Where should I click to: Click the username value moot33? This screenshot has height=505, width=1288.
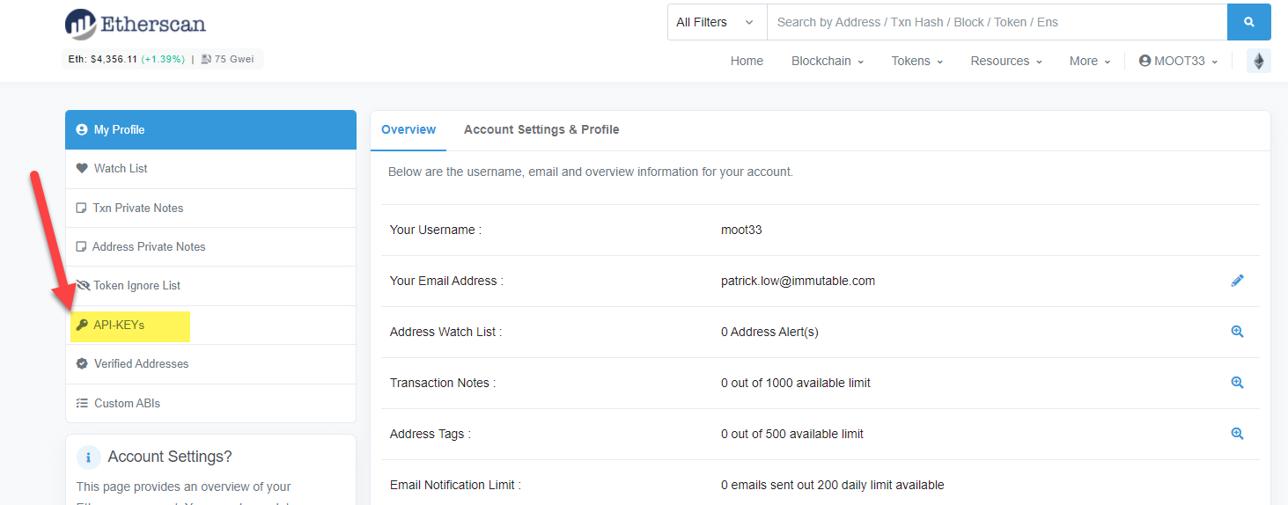click(741, 230)
